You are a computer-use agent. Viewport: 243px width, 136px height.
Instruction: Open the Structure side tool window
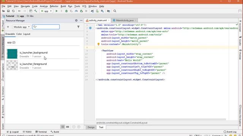click(3, 93)
